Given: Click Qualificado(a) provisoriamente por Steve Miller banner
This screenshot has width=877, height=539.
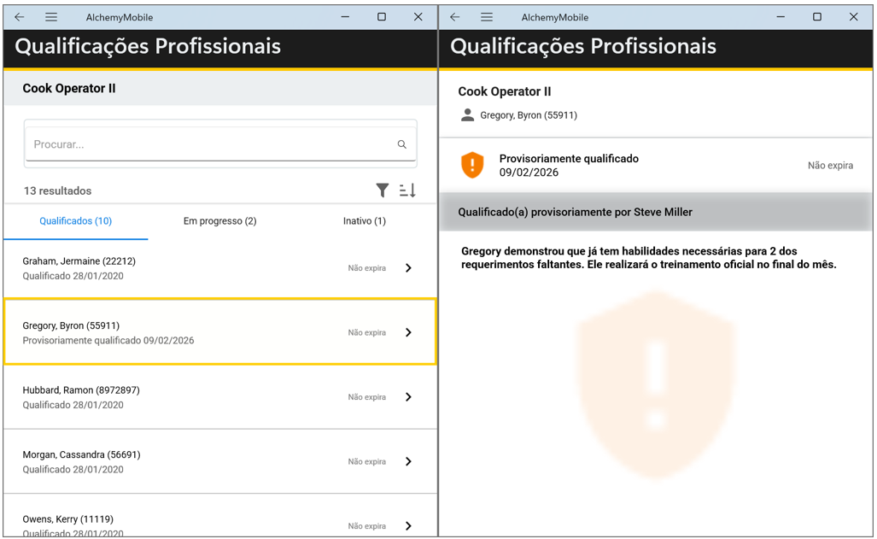Looking at the screenshot, I should [x=656, y=212].
